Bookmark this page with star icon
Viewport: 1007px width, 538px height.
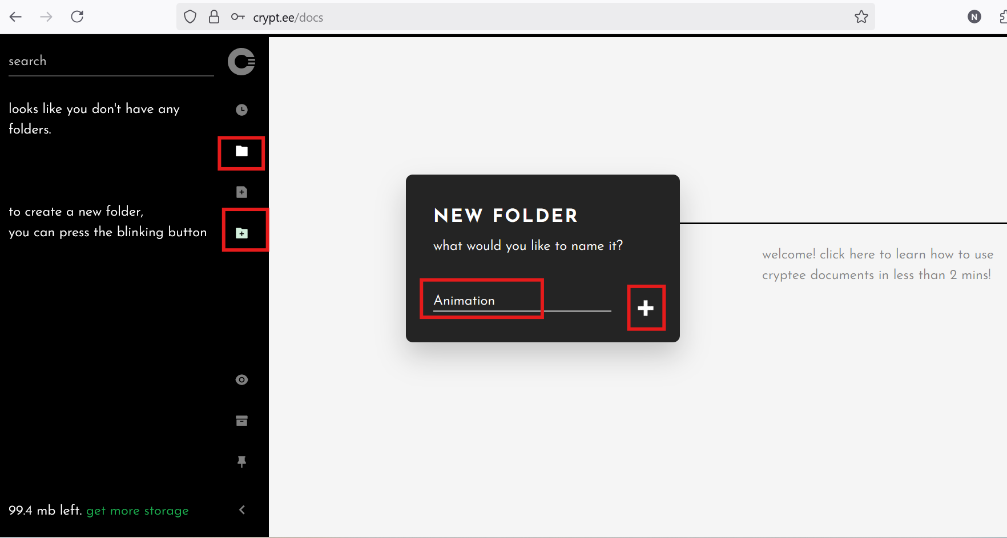pyautogui.click(x=861, y=17)
